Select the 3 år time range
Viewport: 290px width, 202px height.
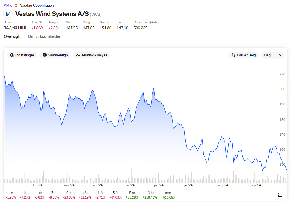tap(116, 195)
